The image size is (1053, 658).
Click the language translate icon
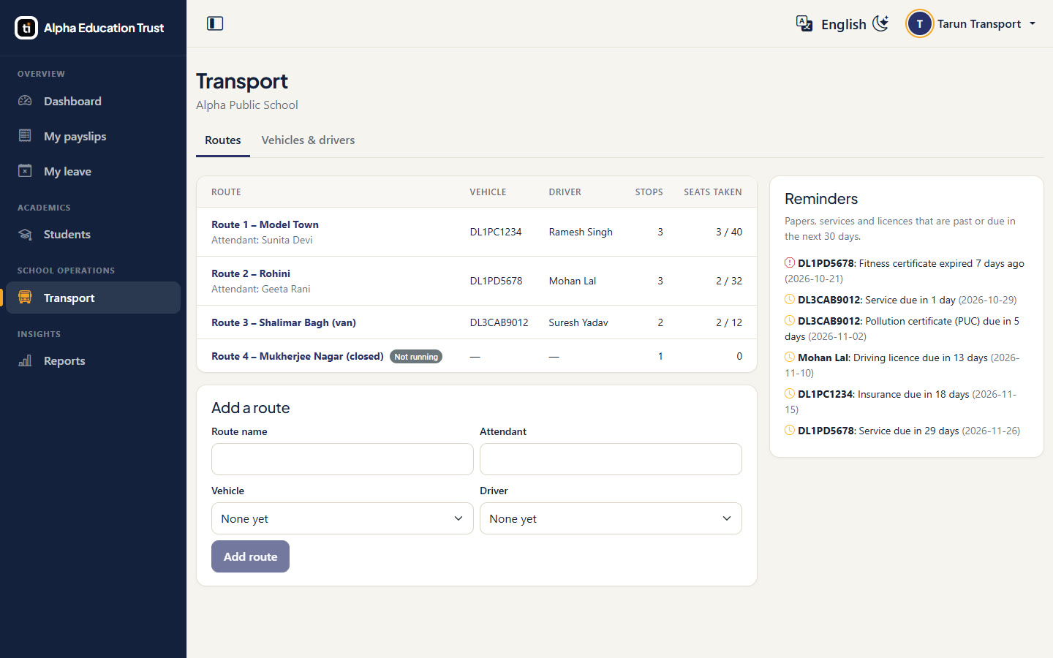click(x=804, y=23)
